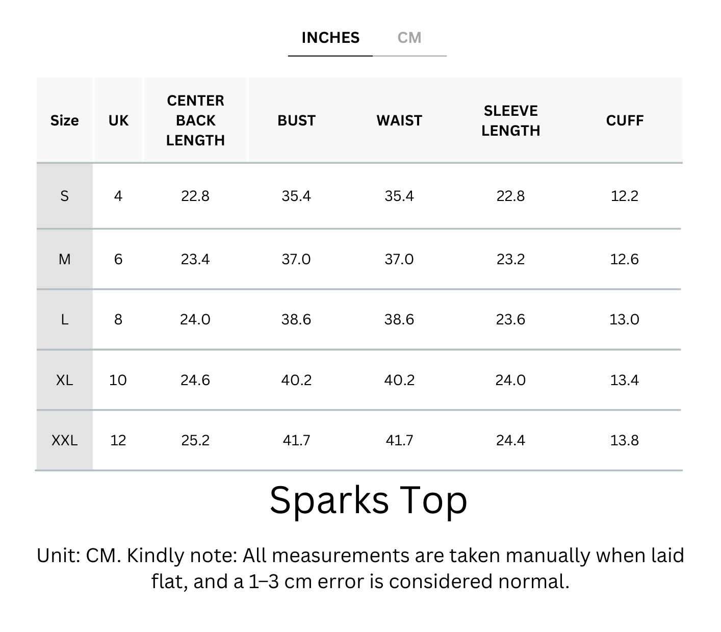This screenshot has height=632, width=721.
Task: Click the measurement note text below title
Action: coord(360,568)
